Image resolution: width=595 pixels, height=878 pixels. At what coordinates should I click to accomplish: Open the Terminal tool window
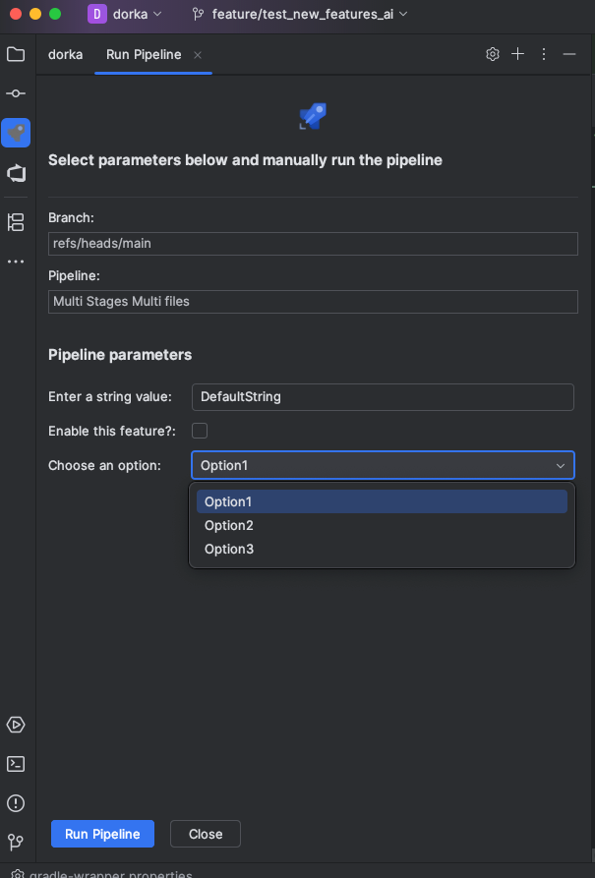[x=16, y=764]
